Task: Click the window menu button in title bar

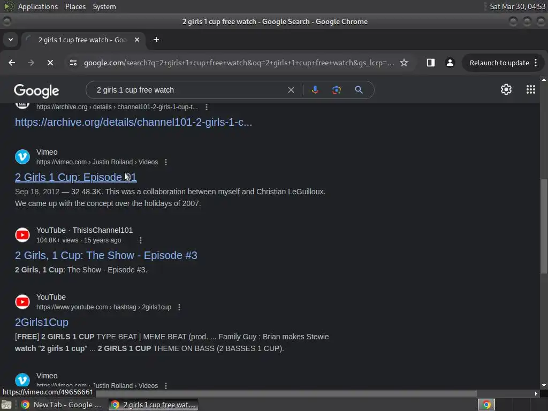Action: 6,21
